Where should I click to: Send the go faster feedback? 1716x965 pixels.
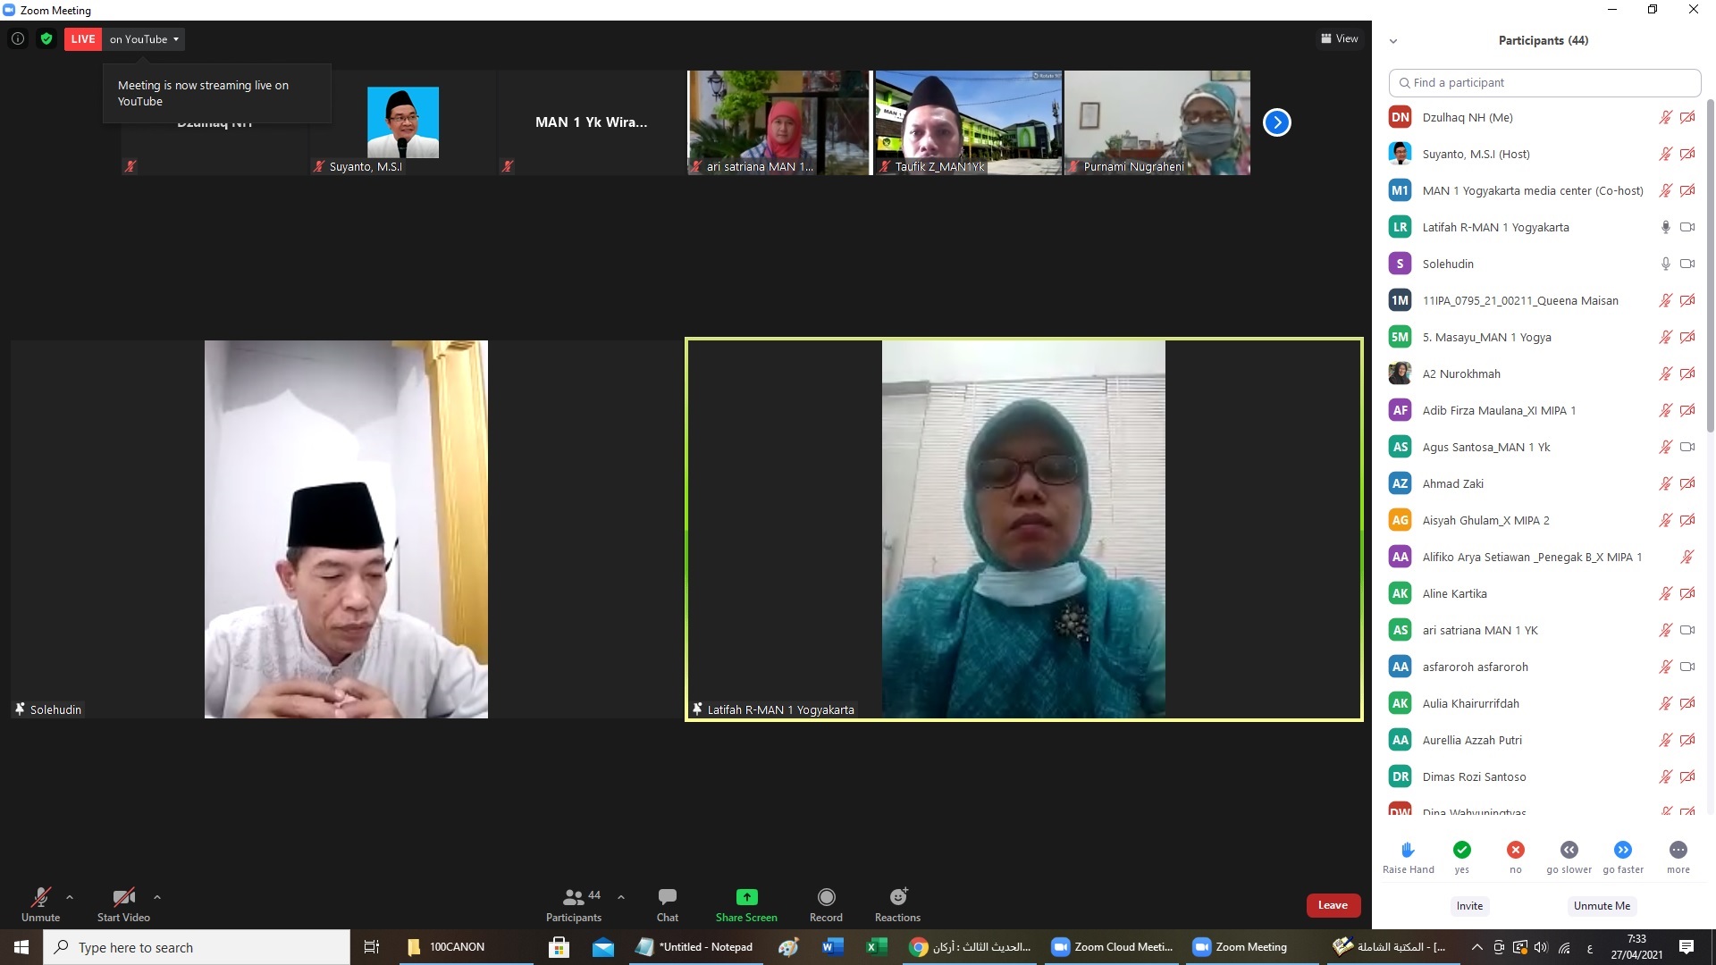click(1622, 850)
